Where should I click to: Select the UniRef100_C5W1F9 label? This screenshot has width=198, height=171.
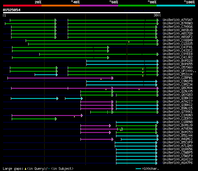(x=178, y=156)
